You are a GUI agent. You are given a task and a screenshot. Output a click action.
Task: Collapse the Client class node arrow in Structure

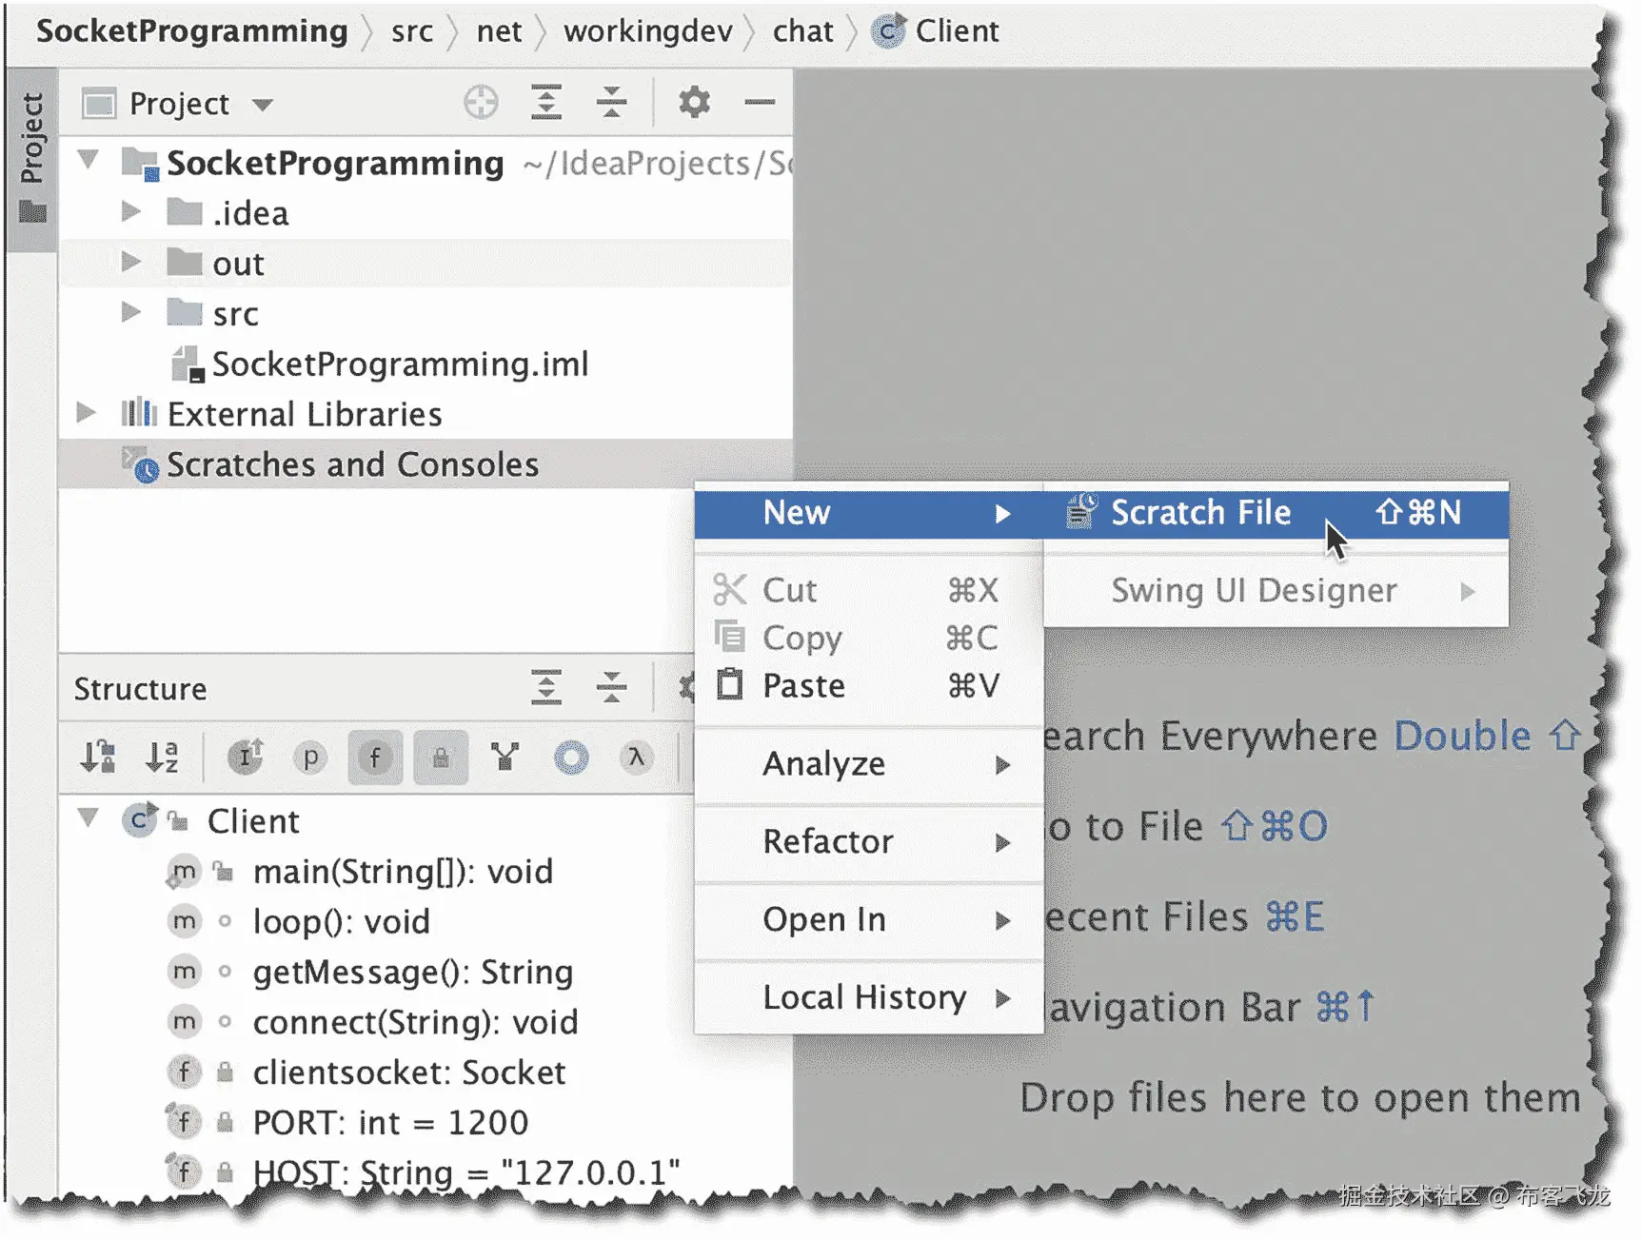(x=89, y=817)
